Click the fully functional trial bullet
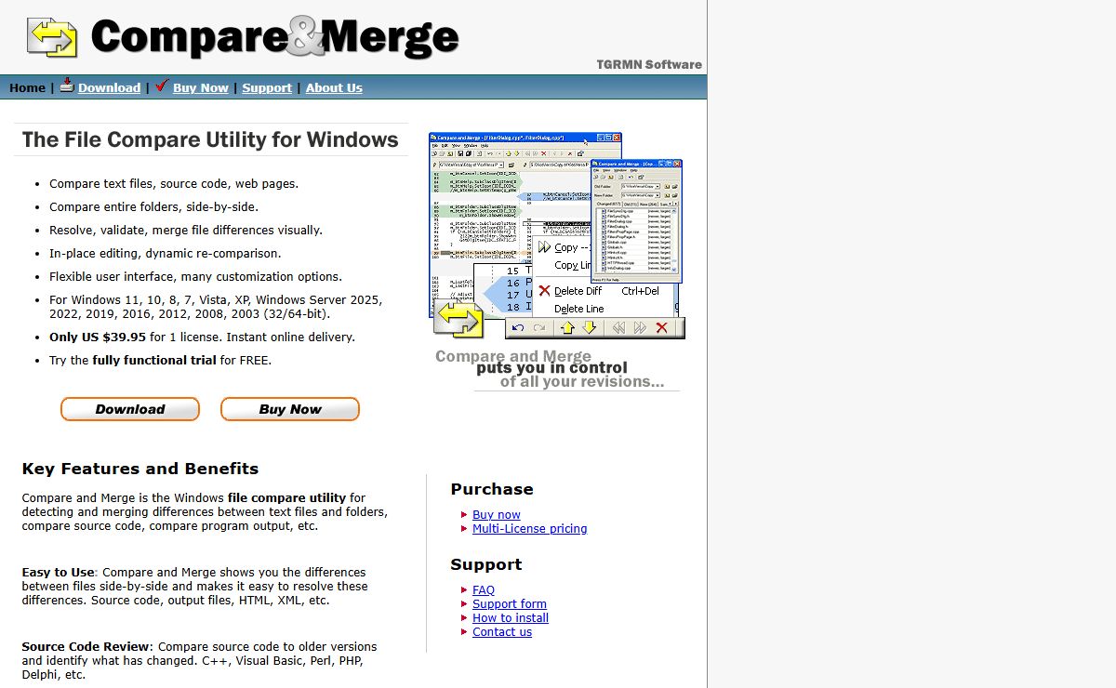 point(161,360)
